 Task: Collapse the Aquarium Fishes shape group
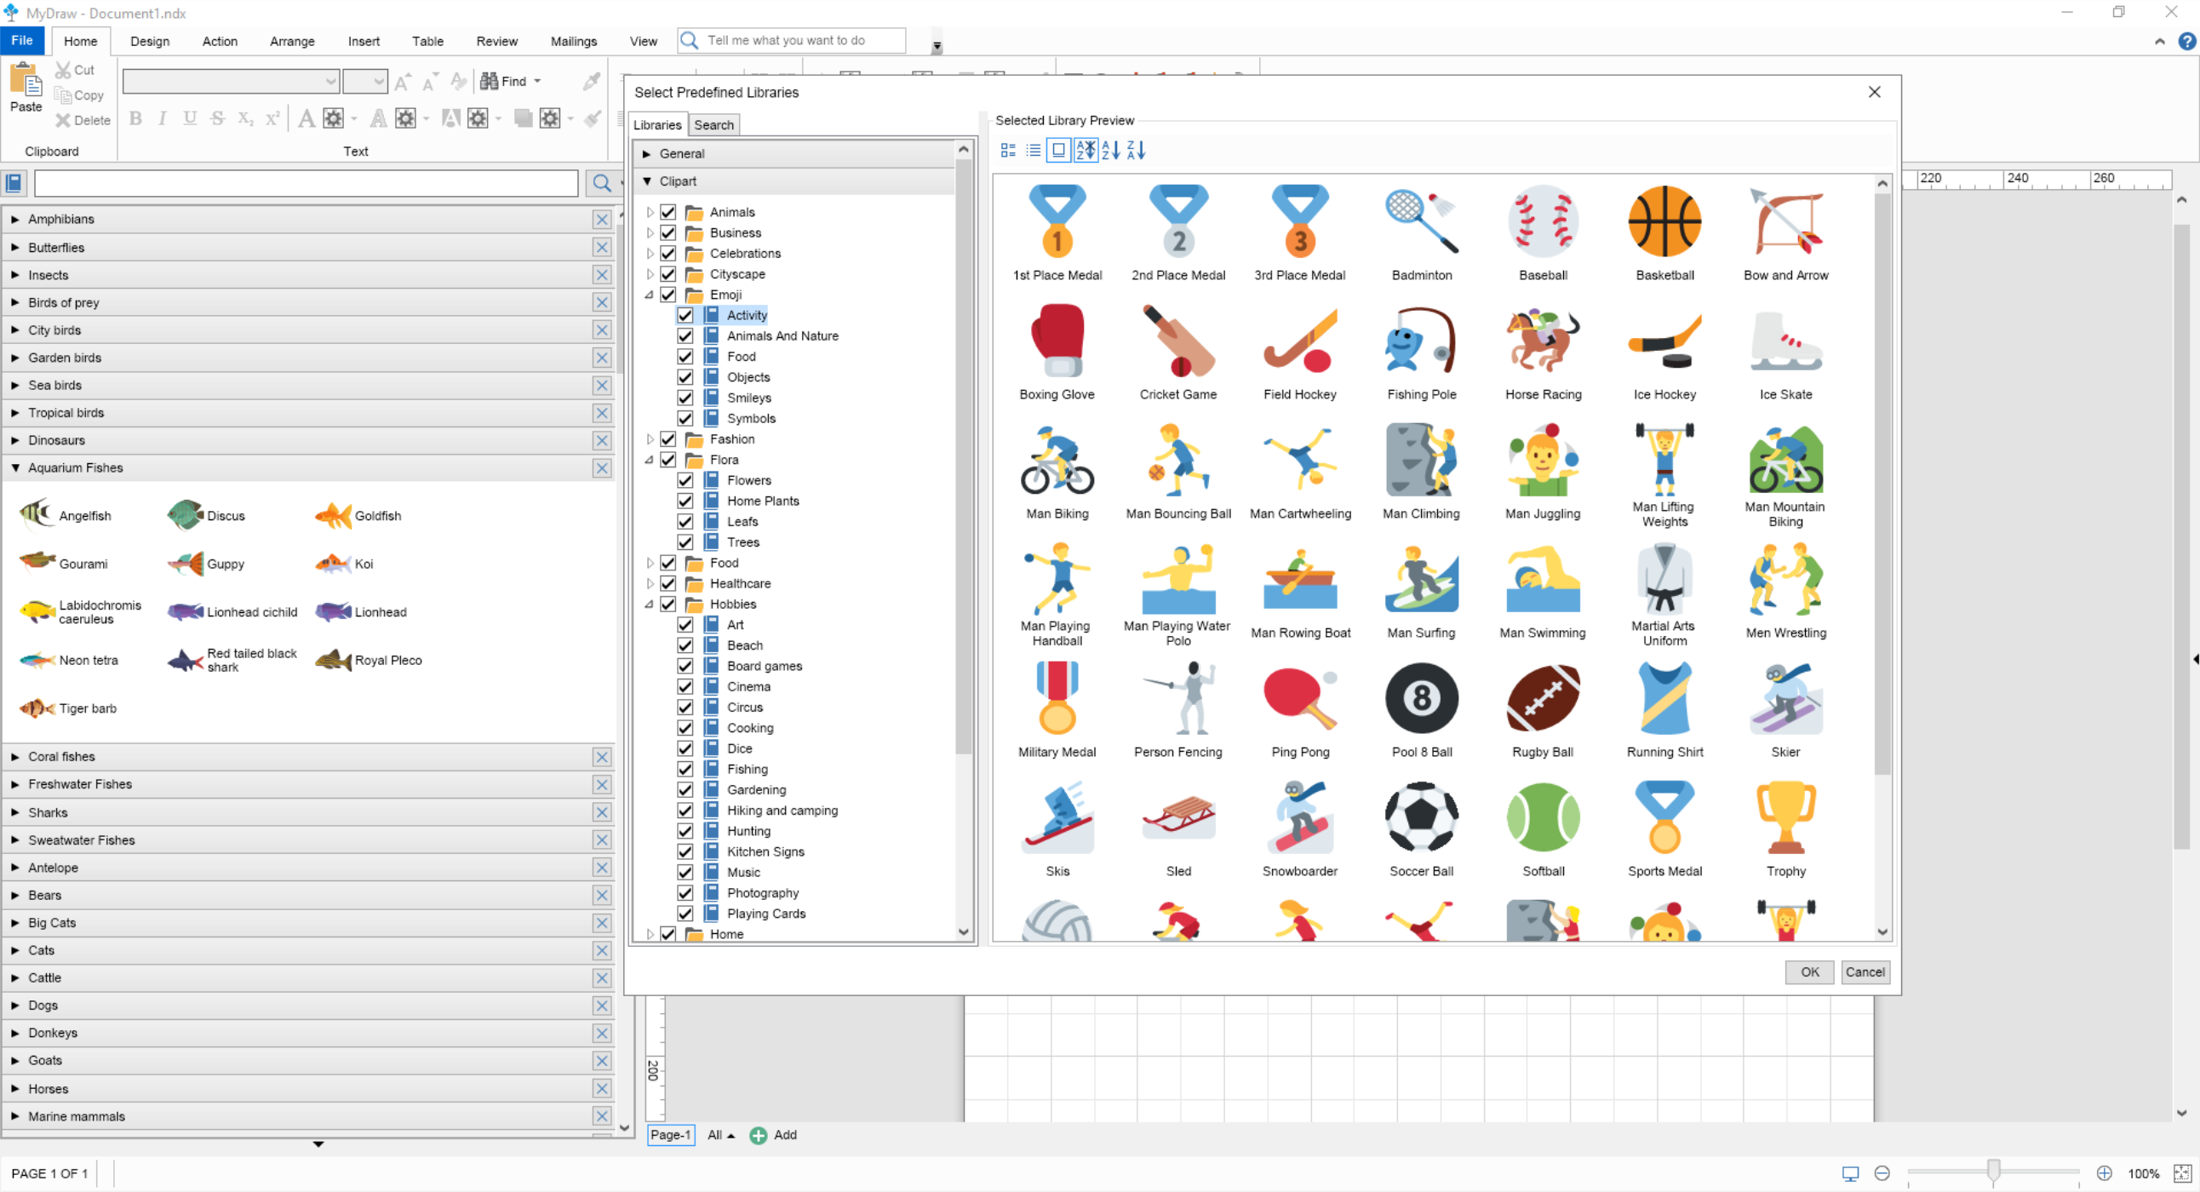tap(14, 468)
